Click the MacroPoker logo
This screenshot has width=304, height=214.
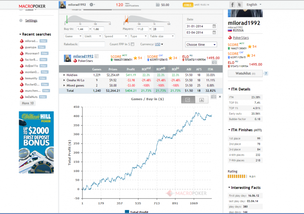coord(32,6)
